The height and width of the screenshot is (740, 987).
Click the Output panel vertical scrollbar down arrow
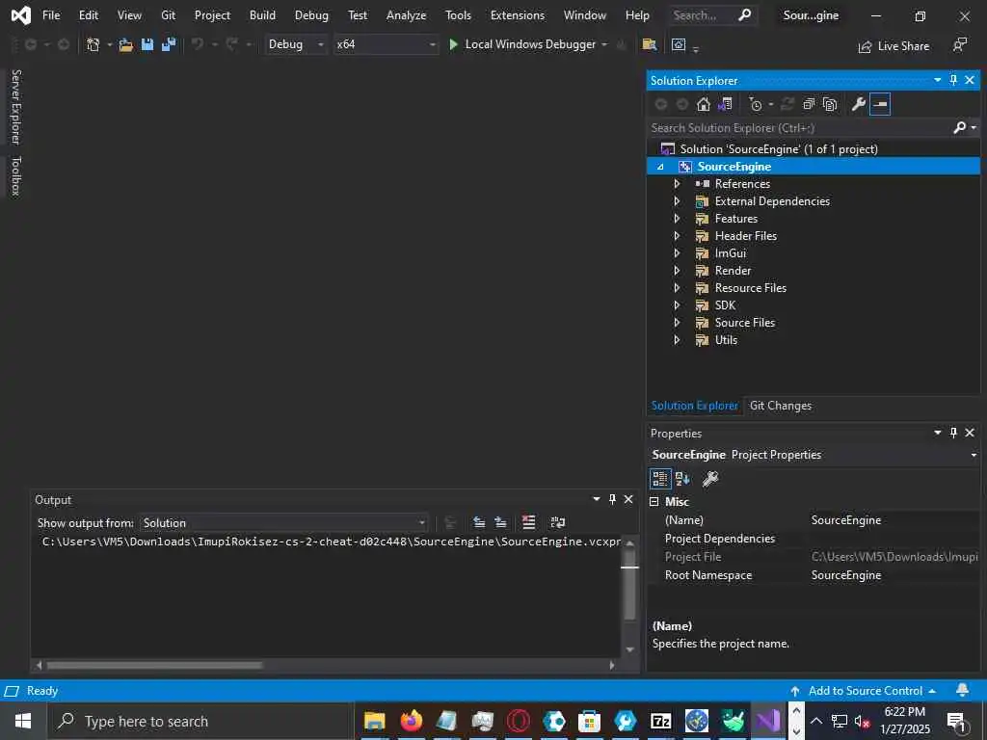click(x=629, y=649)
